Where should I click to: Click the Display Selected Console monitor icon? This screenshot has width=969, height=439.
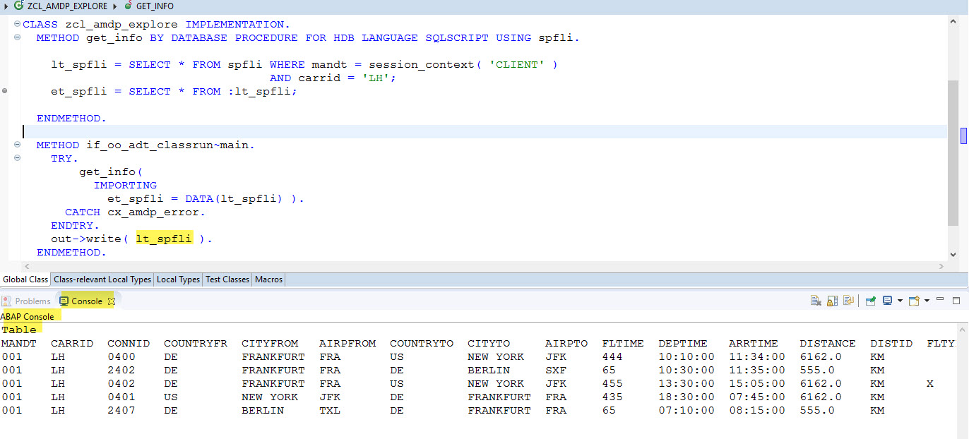887,301
